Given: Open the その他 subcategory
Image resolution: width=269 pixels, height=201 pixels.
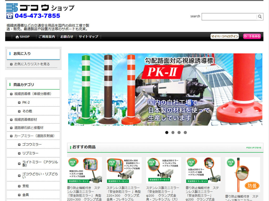Looking at the screenshot, I should 27,111.
